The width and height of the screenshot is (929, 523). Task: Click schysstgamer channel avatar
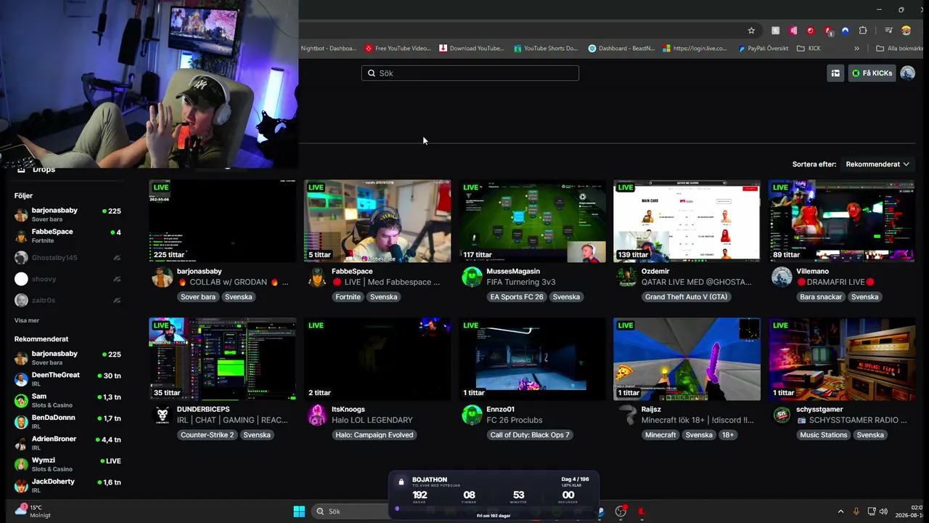coord(782,415)
